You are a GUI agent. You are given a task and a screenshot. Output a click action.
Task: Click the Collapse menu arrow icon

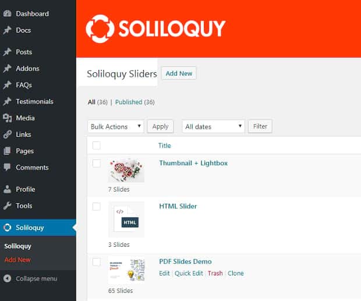tap(7, 278)
